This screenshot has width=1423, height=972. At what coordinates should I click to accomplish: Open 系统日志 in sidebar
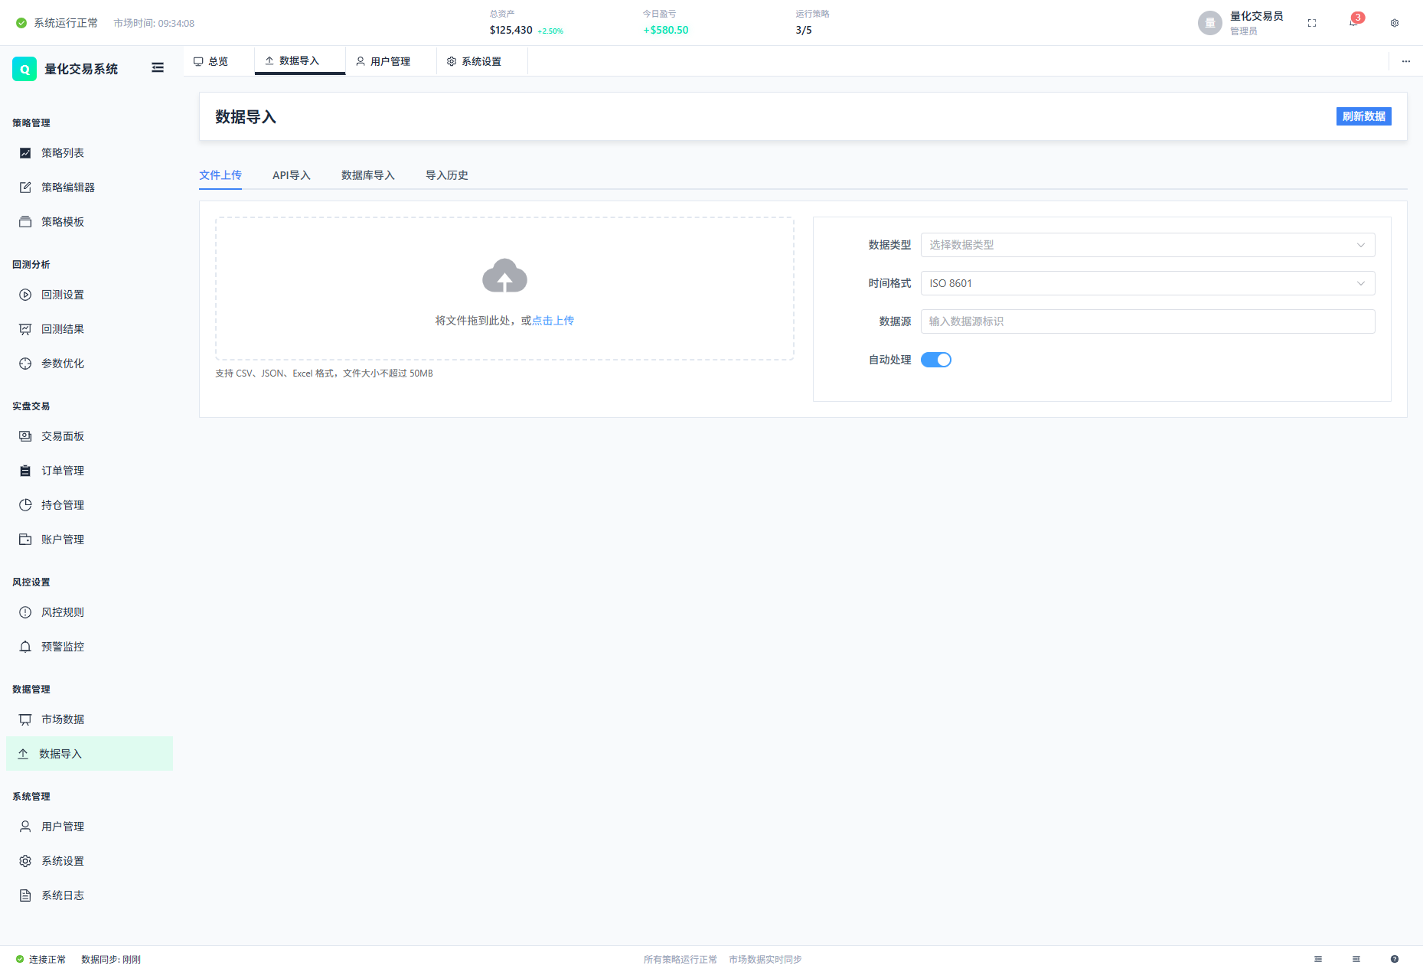point(90,895)
